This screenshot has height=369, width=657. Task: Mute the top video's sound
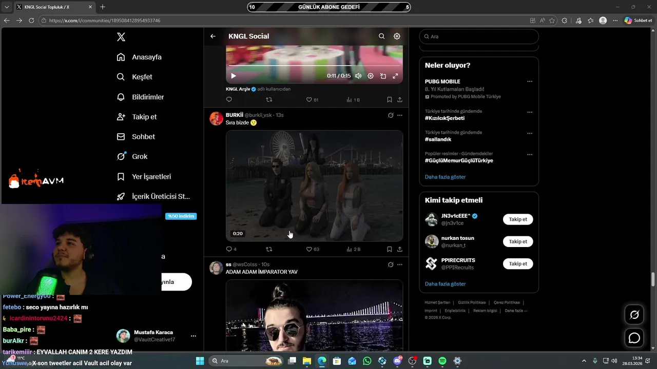pyautogui.click(x=358, y=76)
